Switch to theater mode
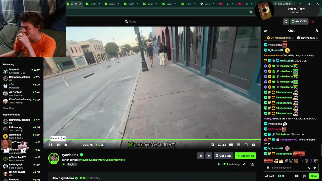Viewport: 322px width, 181px height. [x=238, y=145]
